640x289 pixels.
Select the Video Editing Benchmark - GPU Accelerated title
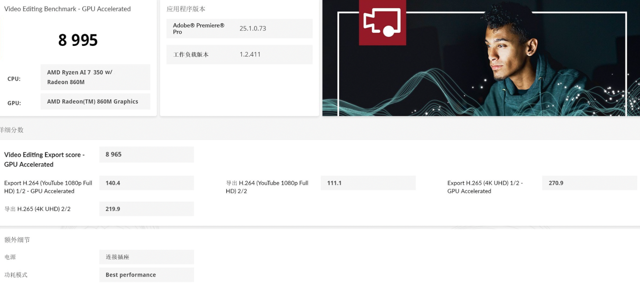point(67,9)
